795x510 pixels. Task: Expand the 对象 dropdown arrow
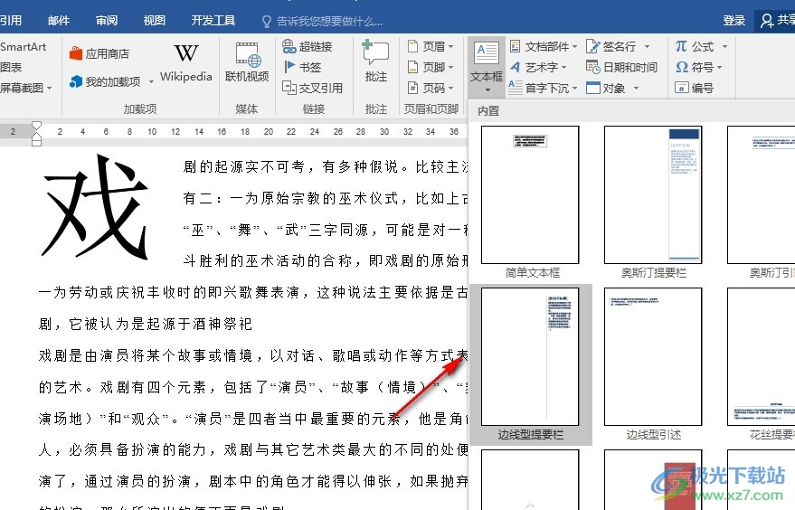click(636, 89)
